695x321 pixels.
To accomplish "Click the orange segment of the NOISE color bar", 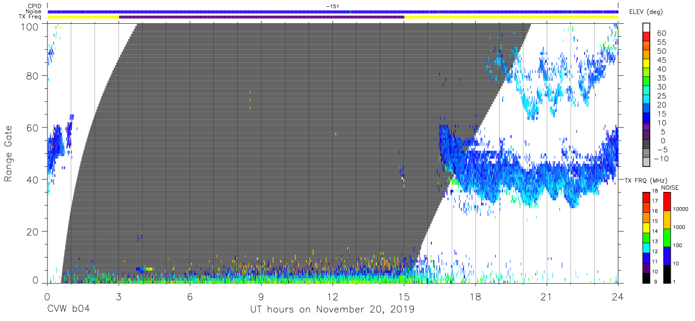I will pos(667,220).
